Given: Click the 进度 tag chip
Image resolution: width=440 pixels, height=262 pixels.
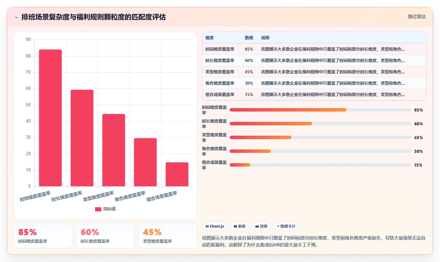Looking at the screenshot, I should point(261,226).
